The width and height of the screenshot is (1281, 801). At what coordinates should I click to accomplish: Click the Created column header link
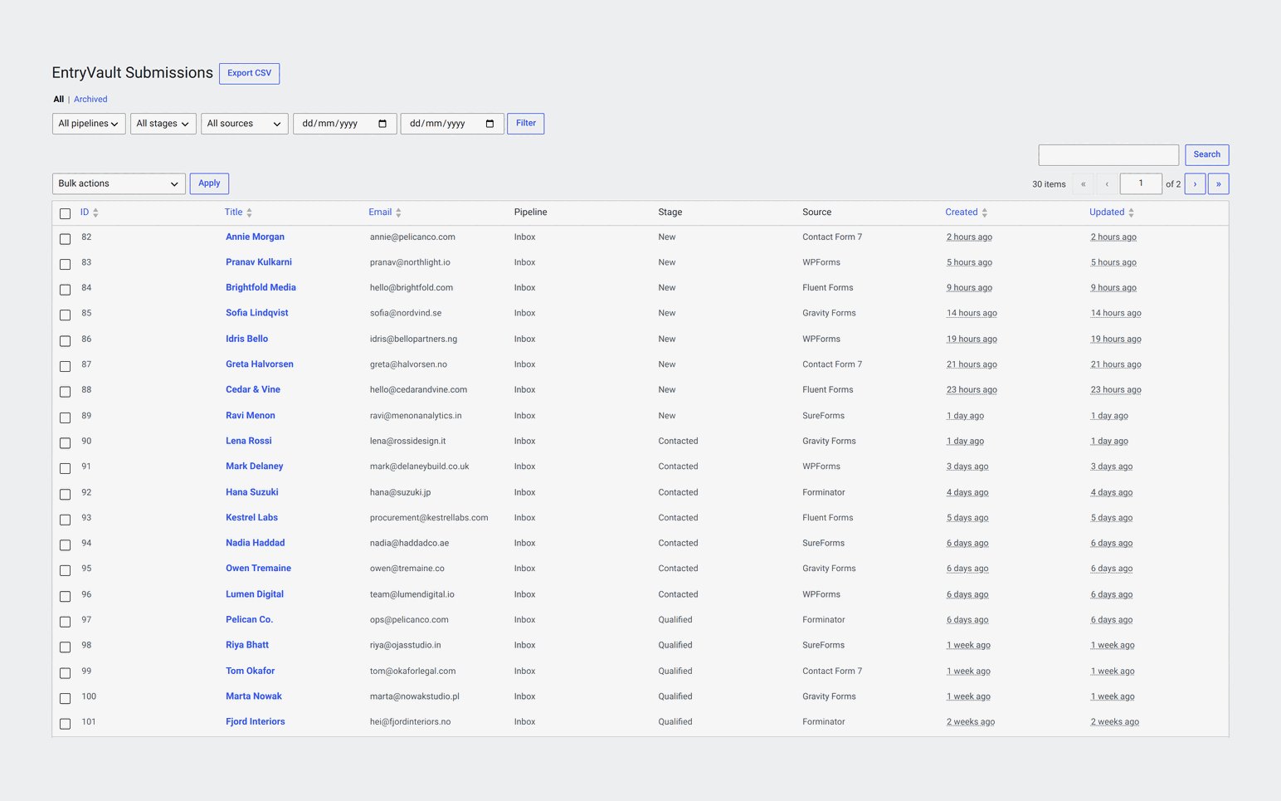coord(962,212)
